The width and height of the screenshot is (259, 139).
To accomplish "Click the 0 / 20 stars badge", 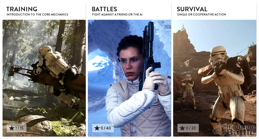I will pos(188,128).
